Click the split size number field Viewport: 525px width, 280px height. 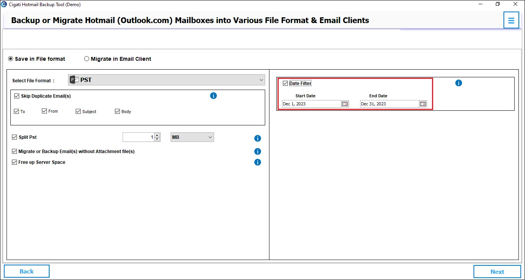click(138, 137)
